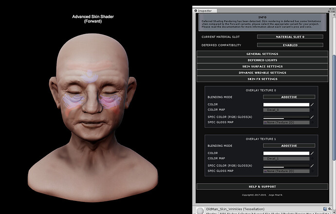
Task: Switch to the Inspector tab
Action: tap(205, 11)
